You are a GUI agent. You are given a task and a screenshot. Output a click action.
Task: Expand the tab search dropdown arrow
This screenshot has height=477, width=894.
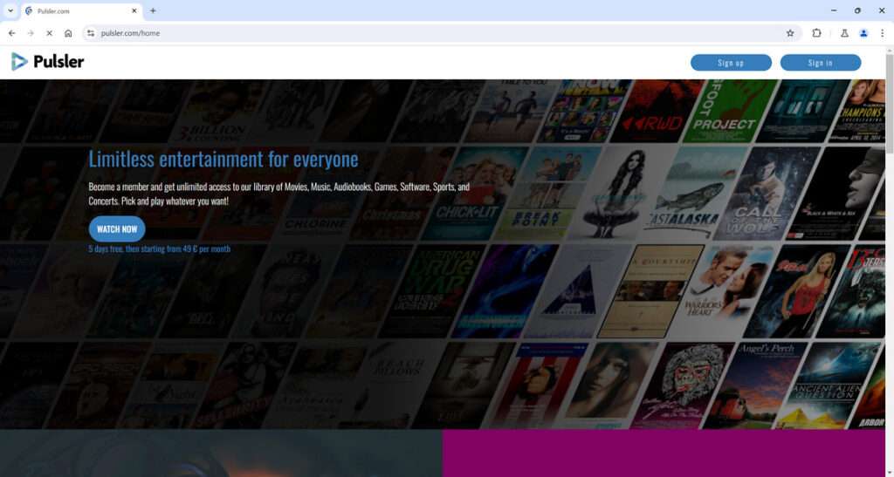tap(10, 10)
